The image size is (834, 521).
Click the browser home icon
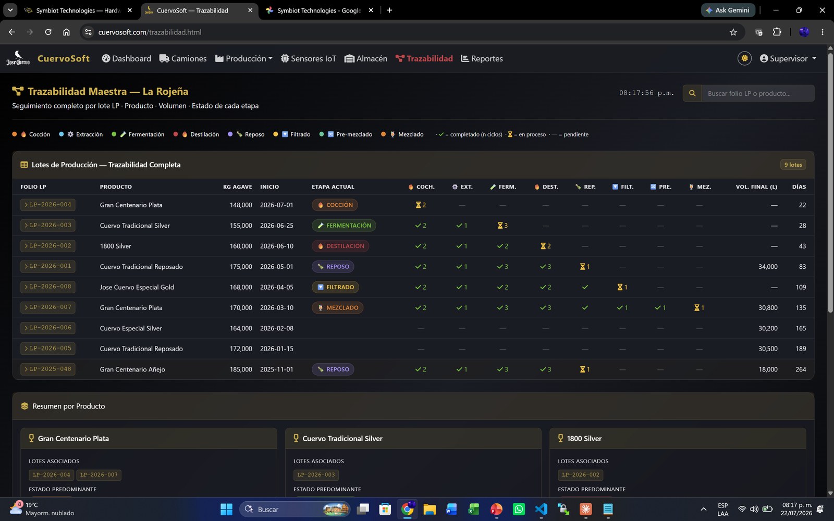tap(66, 32)
